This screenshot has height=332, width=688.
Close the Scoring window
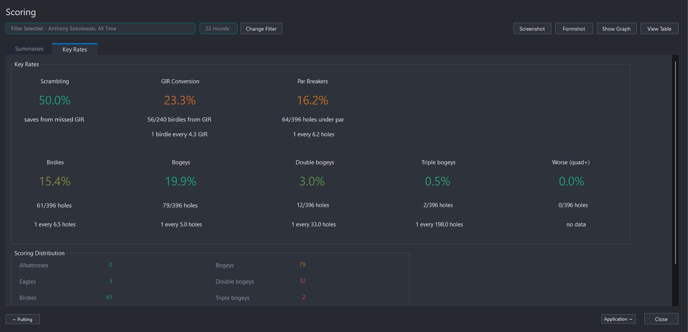[661, 319]
